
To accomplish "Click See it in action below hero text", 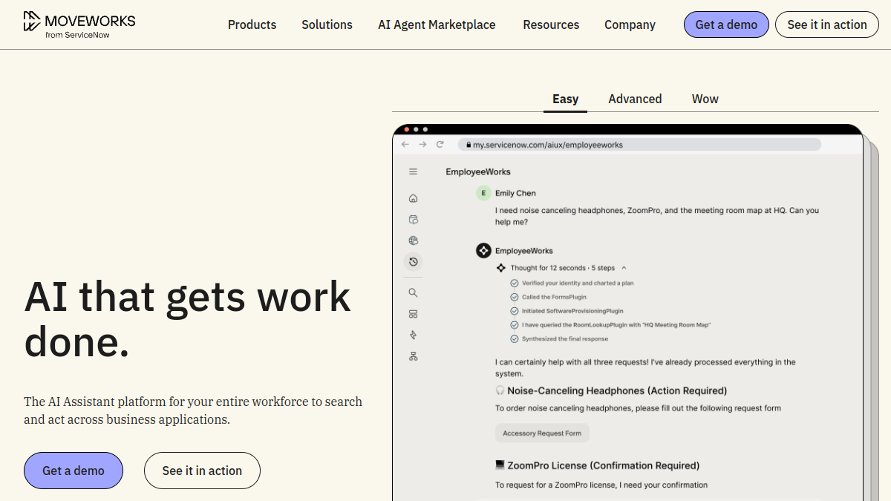I will [202, 471].
